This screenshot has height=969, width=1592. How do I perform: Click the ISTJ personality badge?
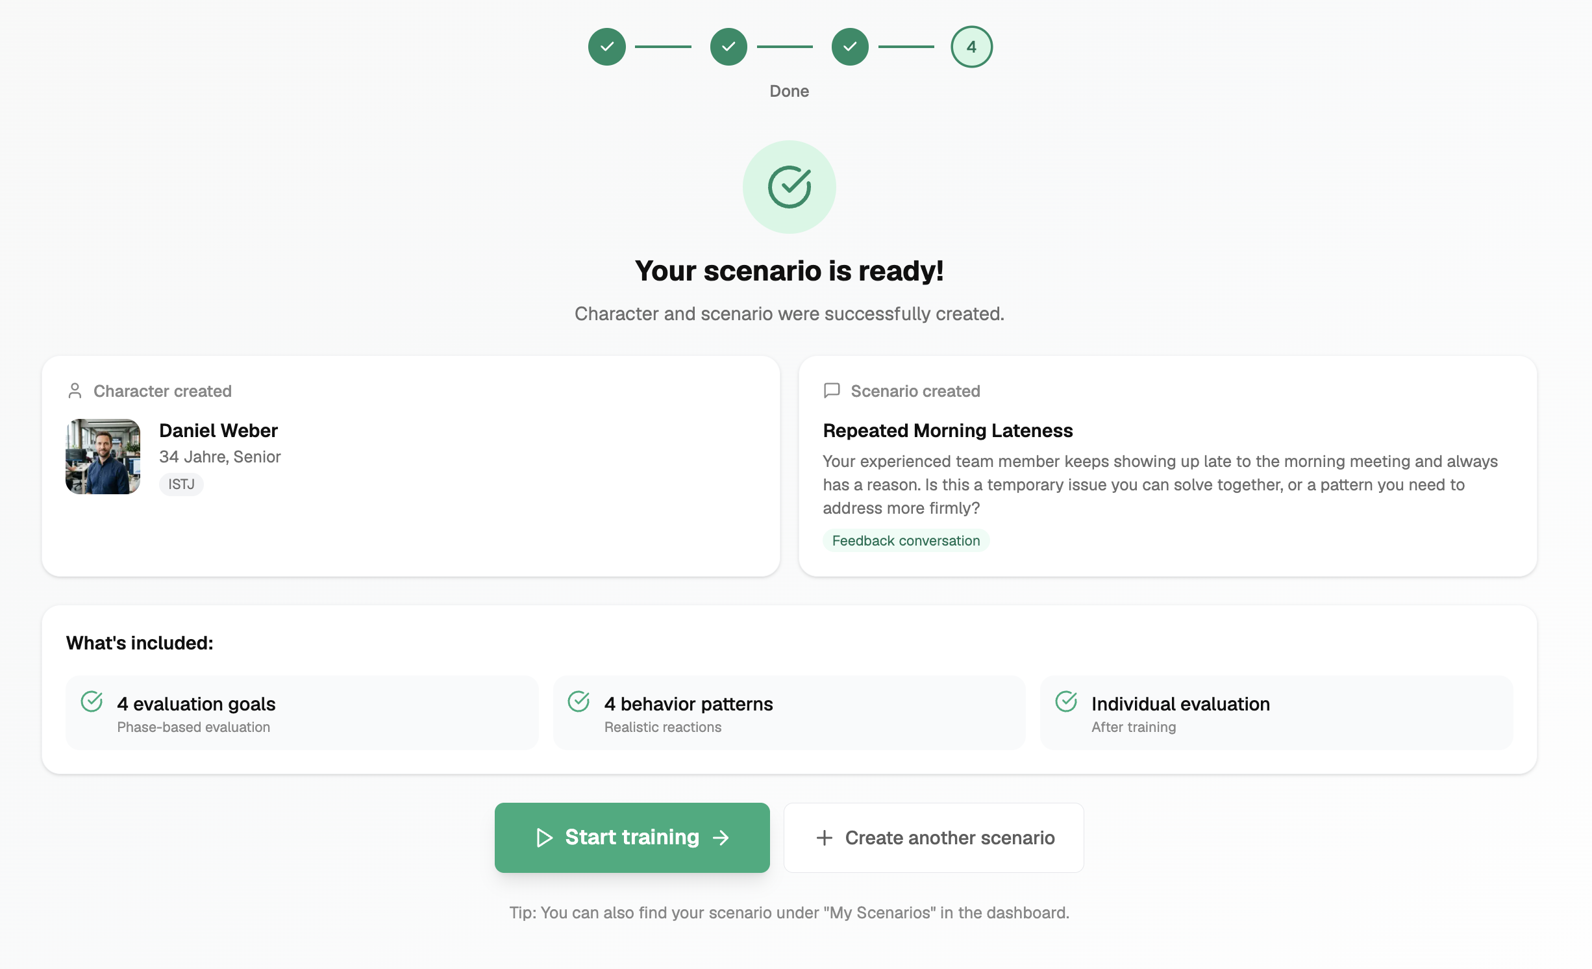181,484
